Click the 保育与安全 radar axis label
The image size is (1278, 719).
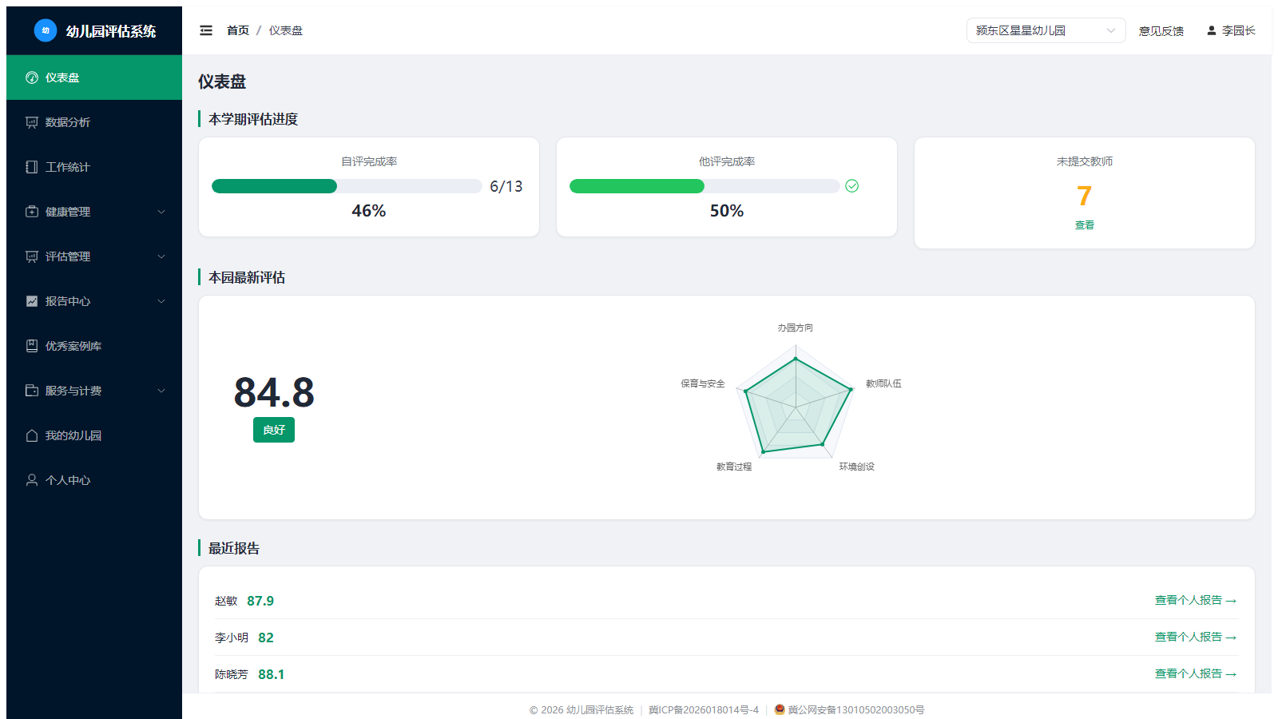pos(703,383)
